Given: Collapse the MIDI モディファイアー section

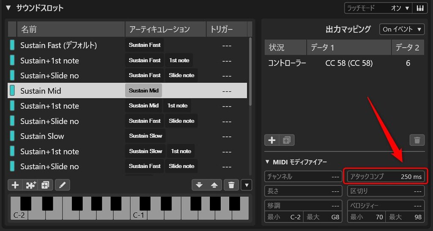Looking at the screenshot, I should (267, 162).
